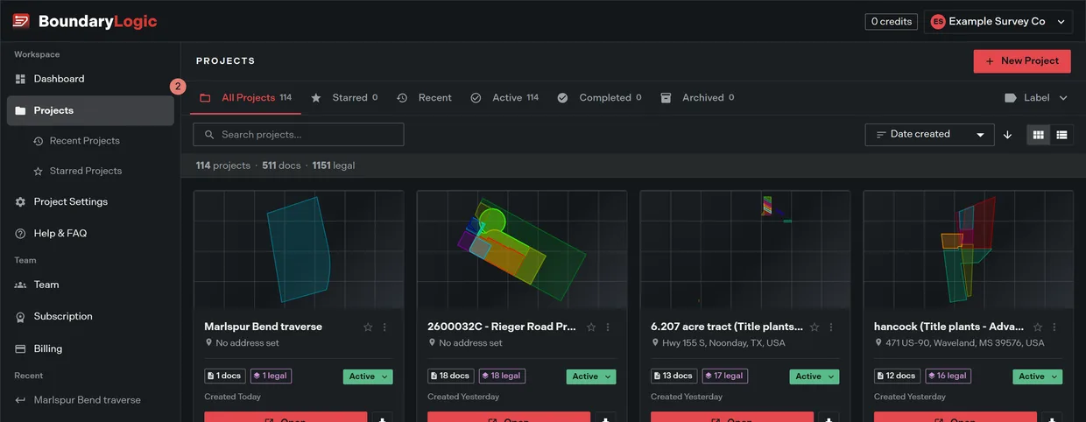The height and width of the screenshot is (422, 1086).
Task: Change Active status on Marlspur Bend traverse
Action: (x=368, y=376)
